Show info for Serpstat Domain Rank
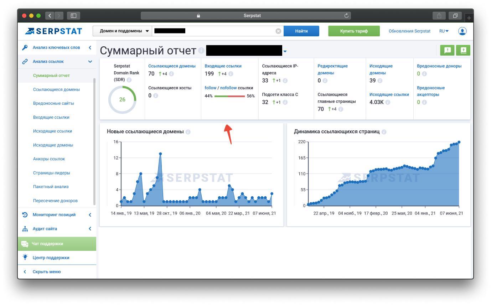The width and height of the screenshot is (491, 305). tap(129, 80)
